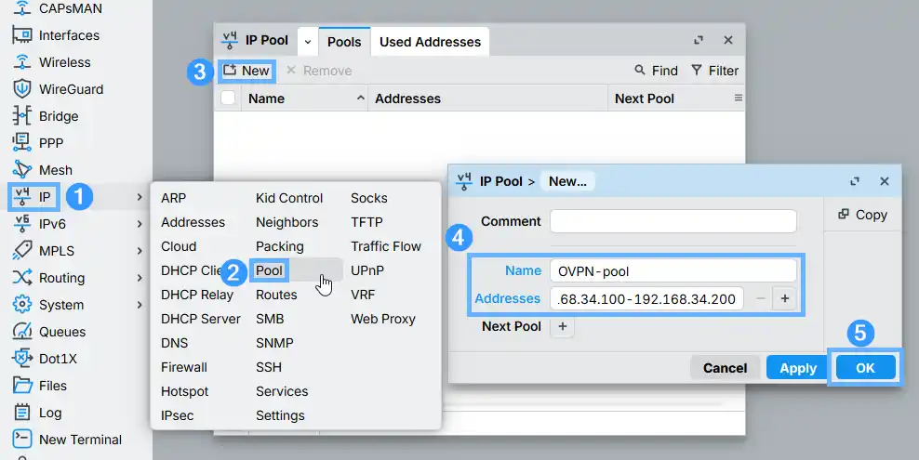Select Addresses in the IP submenu
The height and width of the screenshot is (460, 919).
(x=193, y=222)
